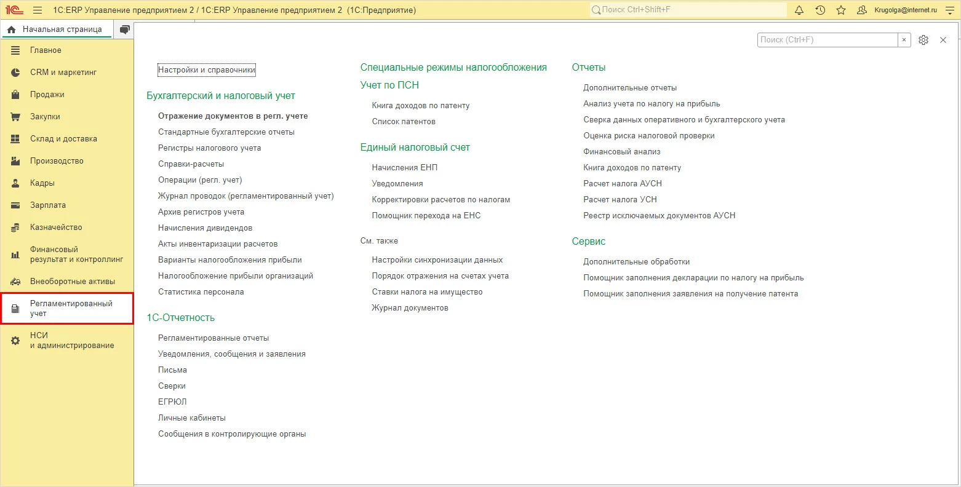Open Отражение документов в регл. учете

233,116
